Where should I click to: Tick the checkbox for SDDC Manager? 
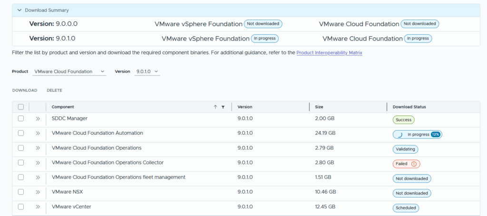(21, 119)
